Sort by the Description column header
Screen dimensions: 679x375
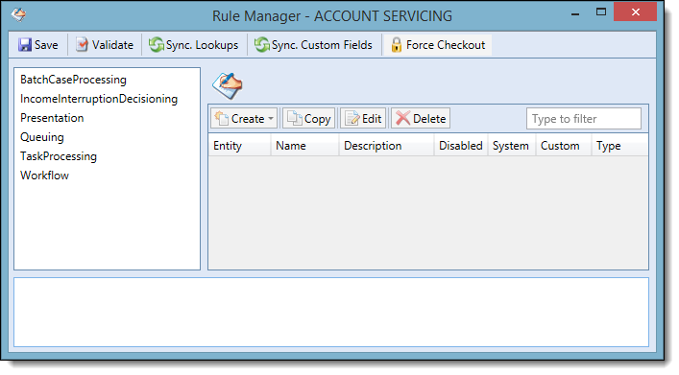click(386, 146)
